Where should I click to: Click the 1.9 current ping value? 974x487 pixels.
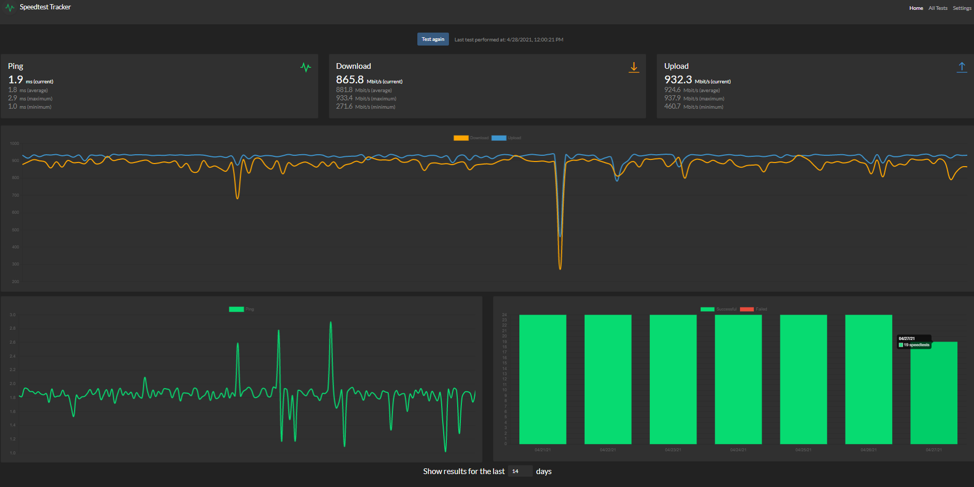(x=16, y=80)
